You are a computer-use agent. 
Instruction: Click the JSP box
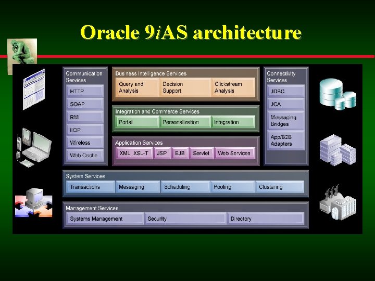point(162,153)
